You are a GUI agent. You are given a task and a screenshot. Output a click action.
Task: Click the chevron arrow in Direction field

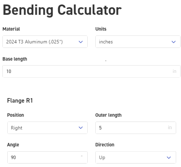tap(169, 157)
